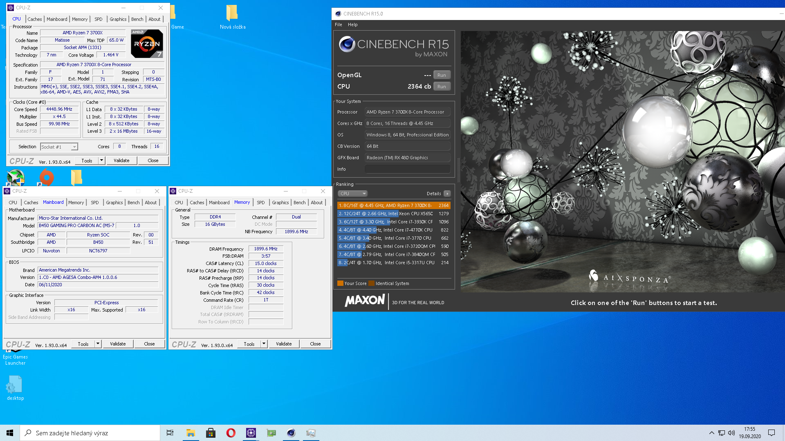
Task: Open the File menu in Cinebench
Action: (339, 24)
